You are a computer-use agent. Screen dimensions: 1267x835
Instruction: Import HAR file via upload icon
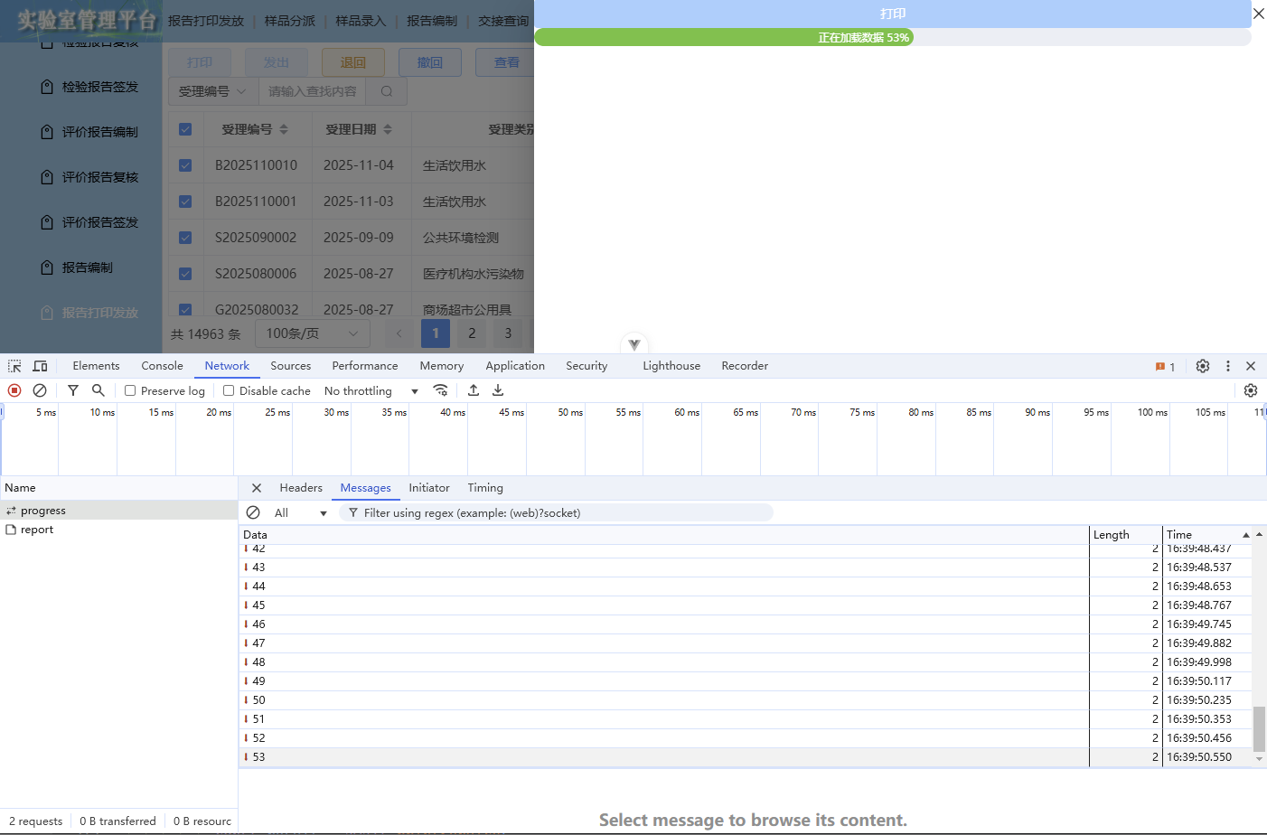[x=473, y=389]
